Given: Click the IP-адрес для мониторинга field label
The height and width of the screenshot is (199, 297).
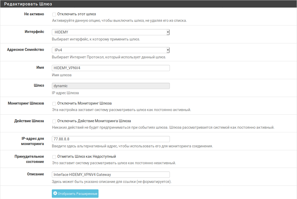Looking at the screenshot, I should click(33, 141).
